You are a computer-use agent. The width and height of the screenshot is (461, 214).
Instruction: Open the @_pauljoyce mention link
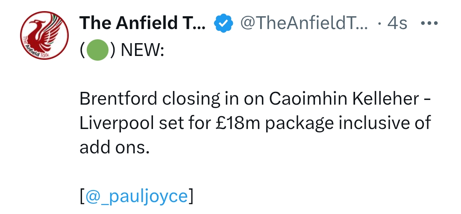pyautogui.click(x=136, y=196)
